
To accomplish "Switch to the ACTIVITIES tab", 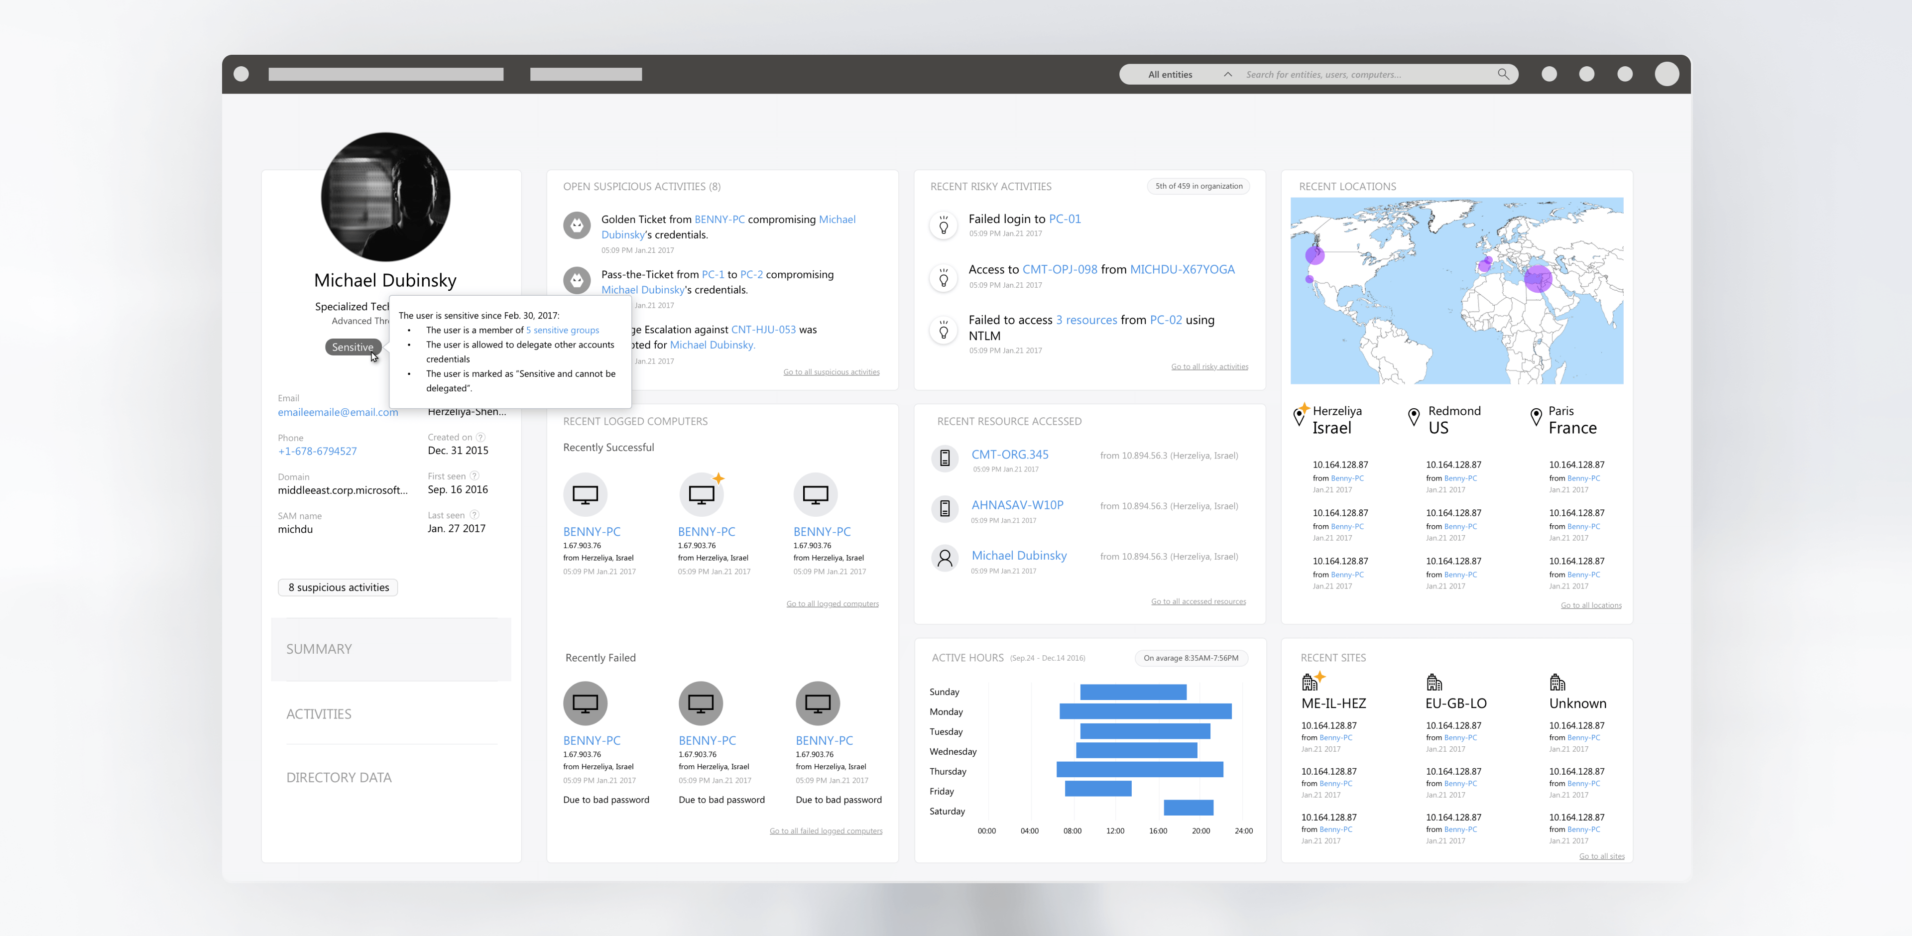I will (x=319, y=713).
